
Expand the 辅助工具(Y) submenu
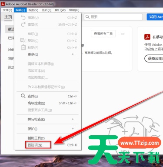coord(48,138)
